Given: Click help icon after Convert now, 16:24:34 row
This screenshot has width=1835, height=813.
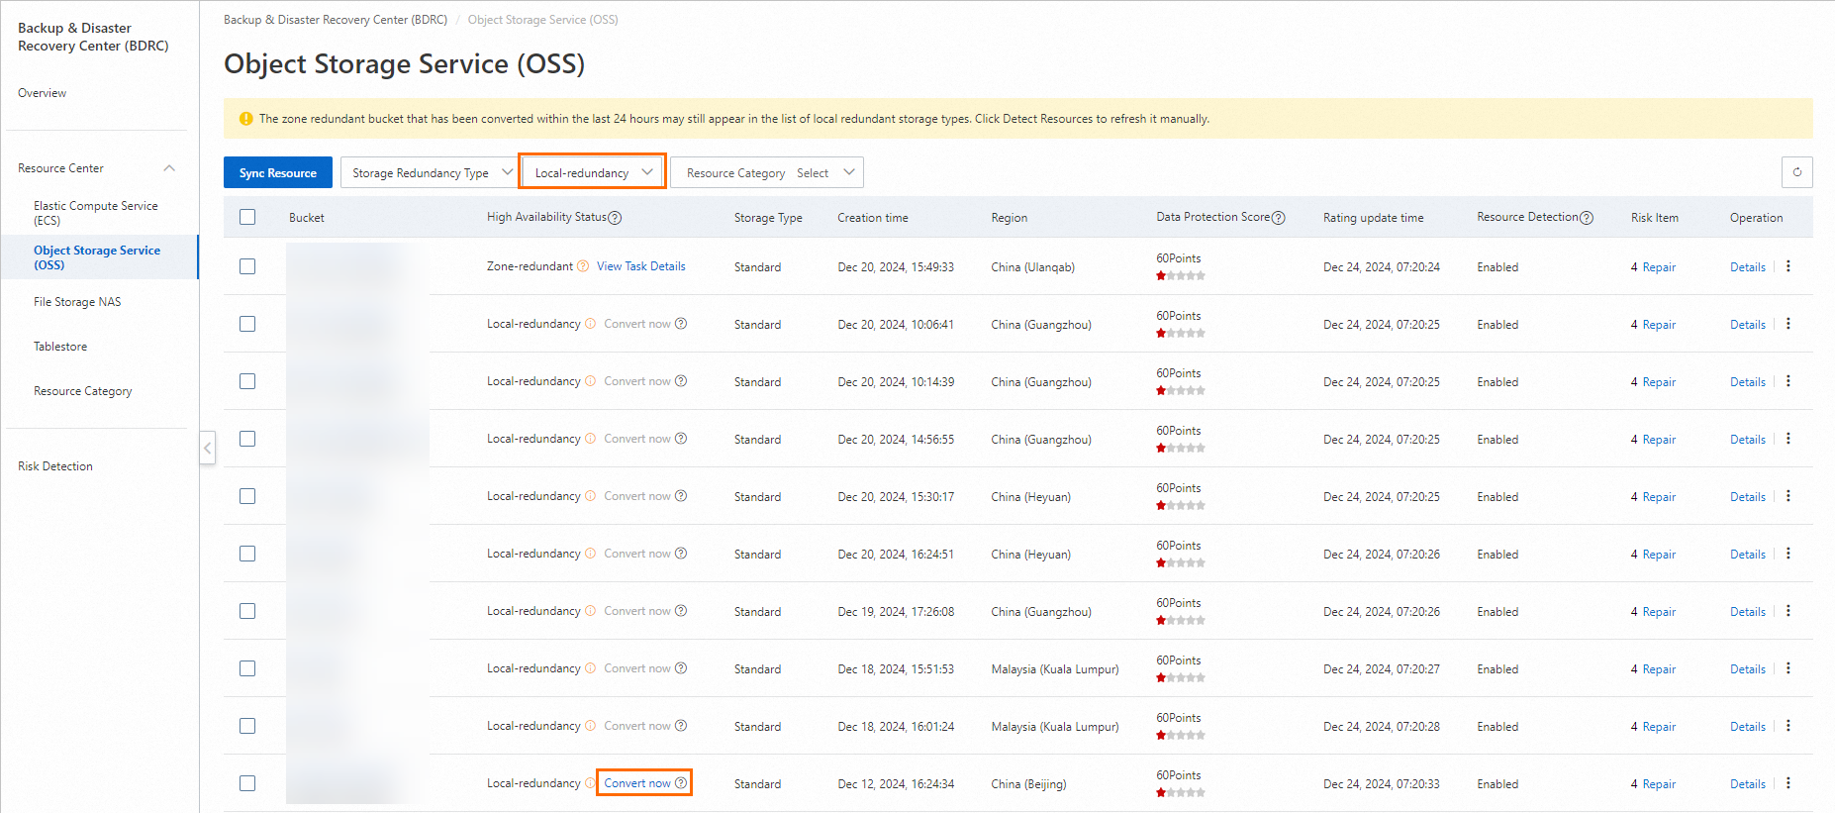Looking at the screenshot, I should pos(681,783).
